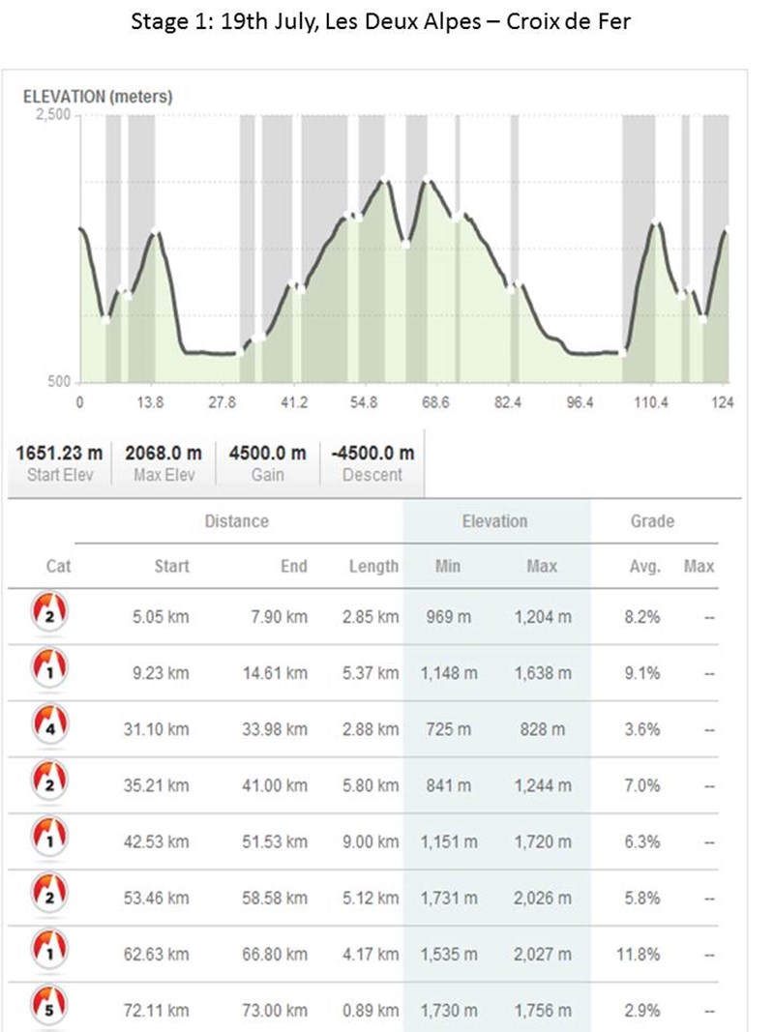Click the category 5 climb icon
The height and width of the screenshot is (1032, 774).
(49, 1005)
